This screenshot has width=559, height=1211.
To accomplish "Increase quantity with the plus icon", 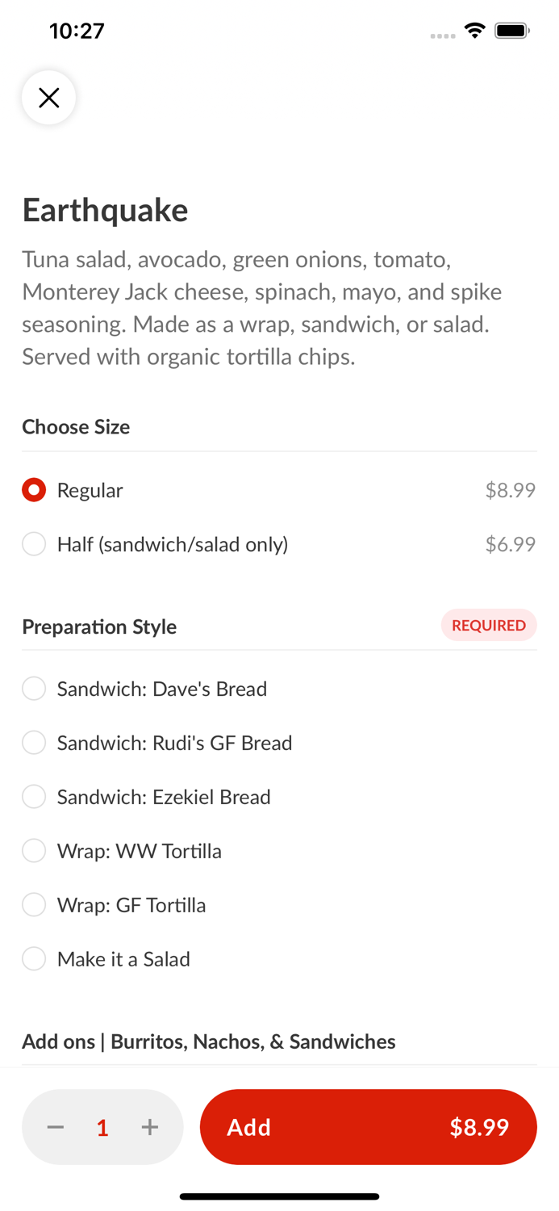I will 150,1127.
